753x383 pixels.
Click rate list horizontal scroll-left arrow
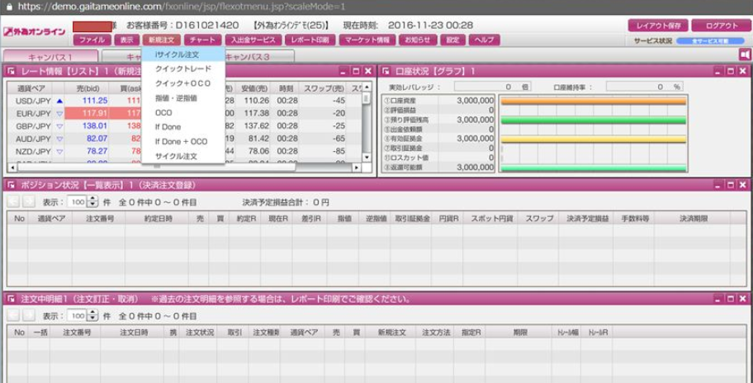(12, 168)
